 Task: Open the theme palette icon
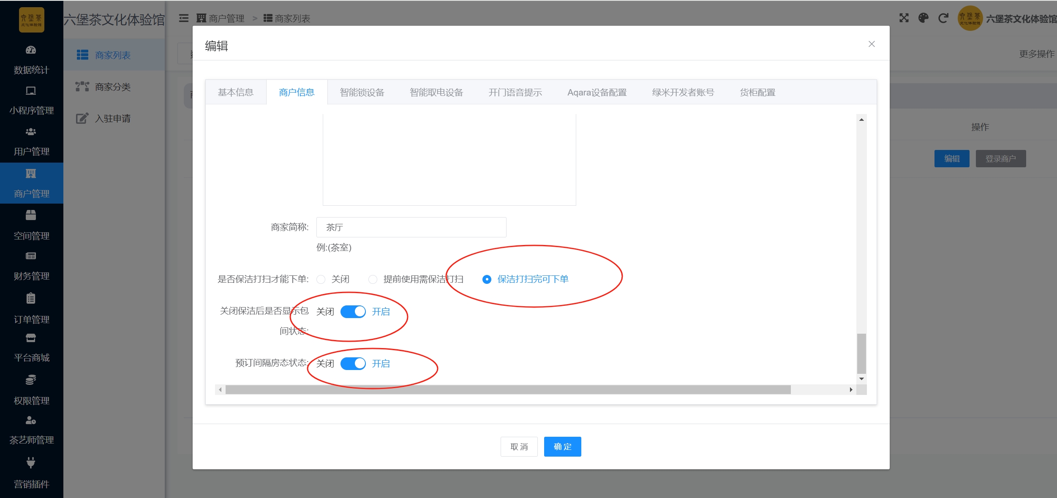coord(924,18)
